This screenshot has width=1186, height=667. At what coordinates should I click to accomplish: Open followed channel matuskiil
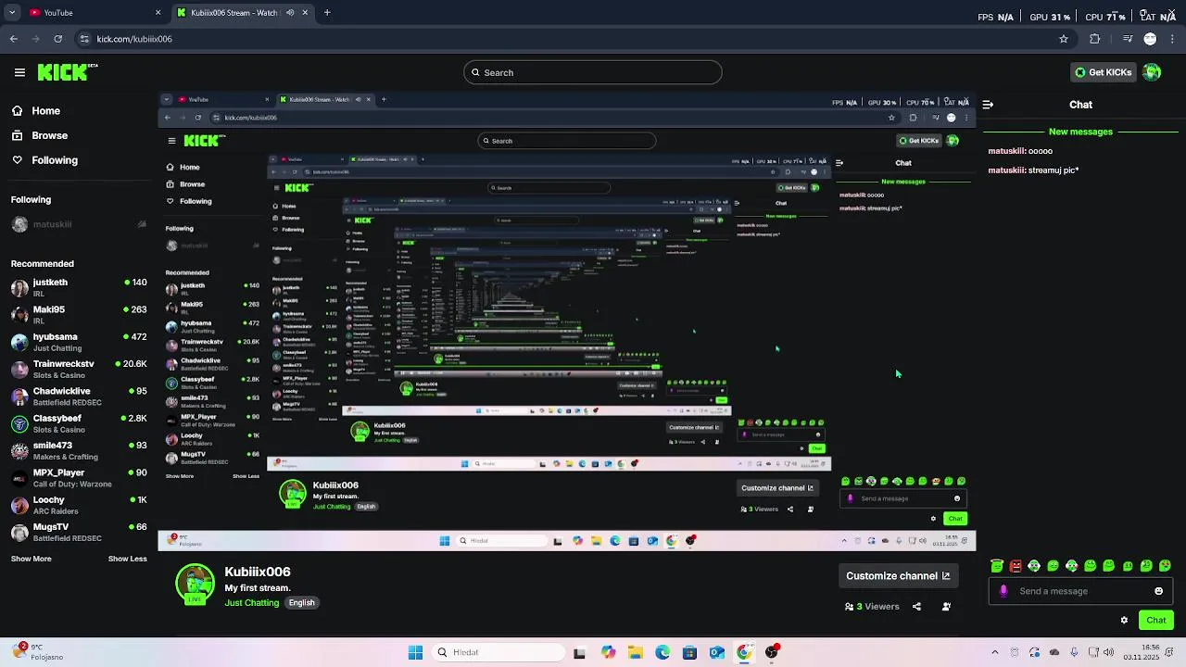click(79, 224)
